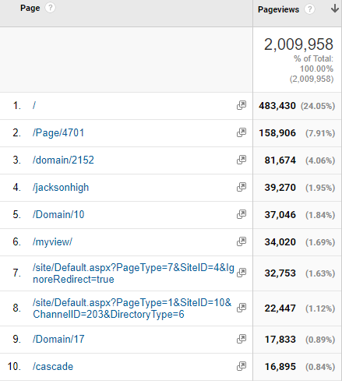Viewport: 342px width, 384px height.
Task: Open the /cascade page link
Action: tap(53, 366)
